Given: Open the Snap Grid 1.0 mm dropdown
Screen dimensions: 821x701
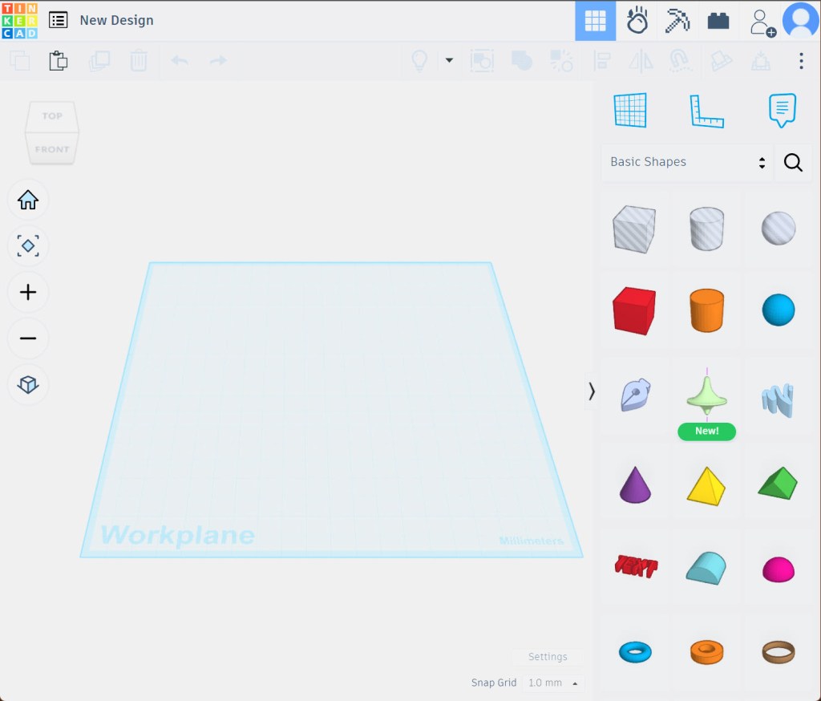Looking at the screenshot, I should [552, 683].
